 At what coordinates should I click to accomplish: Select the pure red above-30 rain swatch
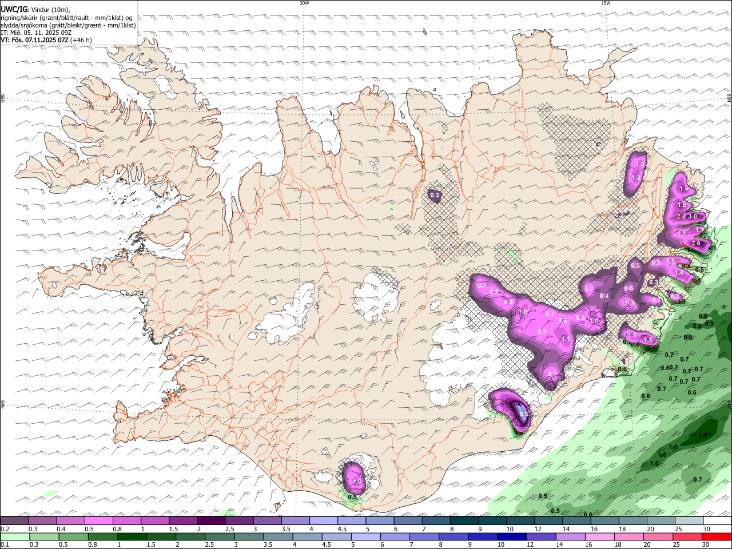pos(716,536)
